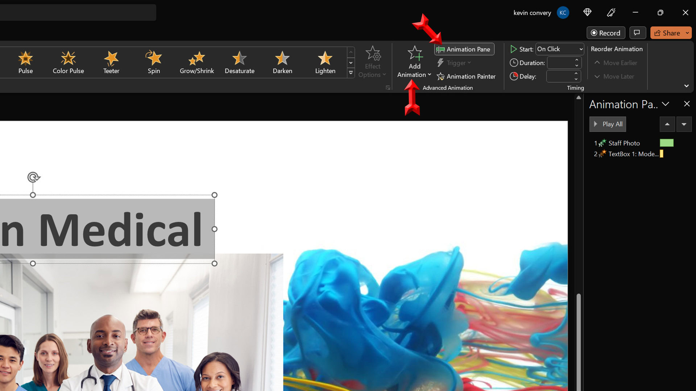Screen dimensions: 696x391
Task: Expand the animation gallery more arrow
Action: [x=351, y=73]
